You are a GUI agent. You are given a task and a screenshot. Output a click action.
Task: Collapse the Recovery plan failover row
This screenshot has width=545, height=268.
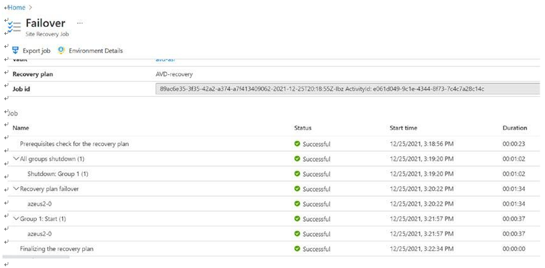(x=16, y=189)
